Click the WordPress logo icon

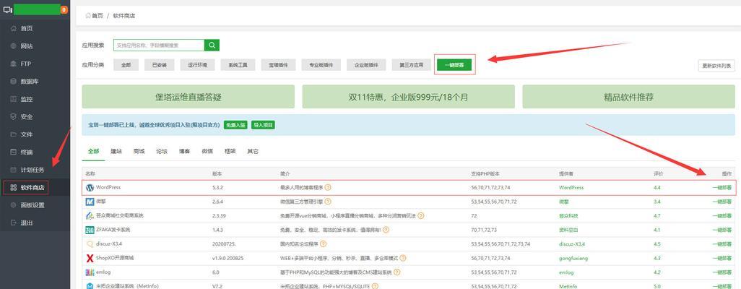tap(90, 188)
